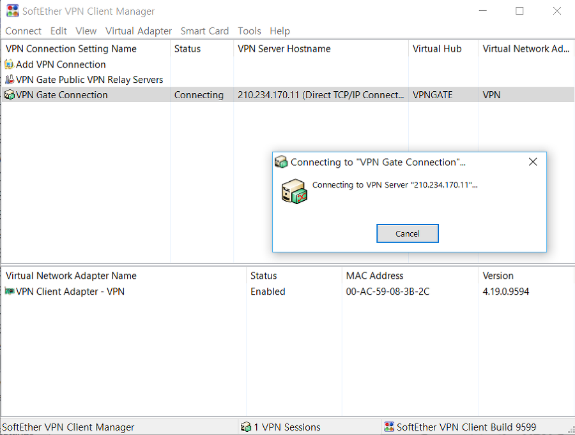The height and width of the screenshot is (435, 575).
Task: Open the Help menu
Action: (x=279, y=31)
